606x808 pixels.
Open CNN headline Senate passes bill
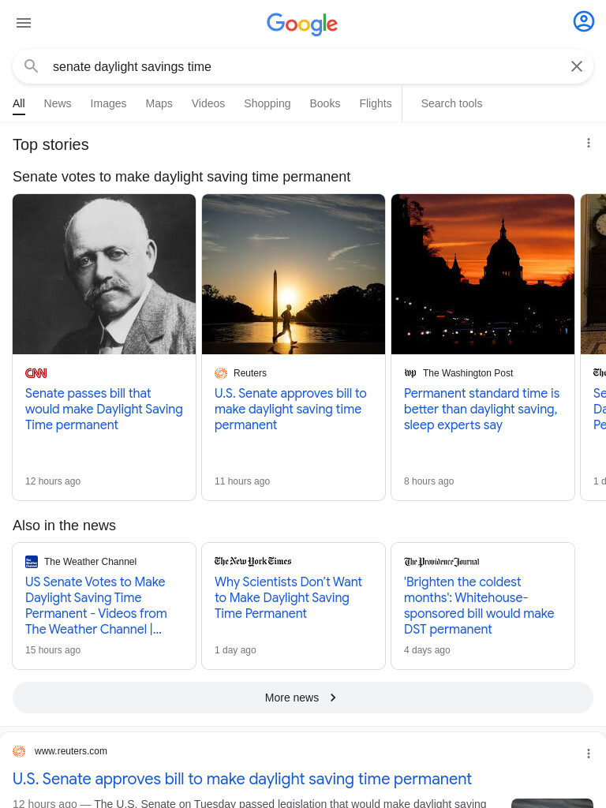coord(104,410)
